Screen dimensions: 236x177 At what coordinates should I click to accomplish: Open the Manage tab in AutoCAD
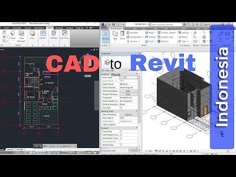tap(59, 28)
